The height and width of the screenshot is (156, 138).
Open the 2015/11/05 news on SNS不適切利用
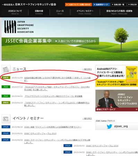(x=57, y=79)
